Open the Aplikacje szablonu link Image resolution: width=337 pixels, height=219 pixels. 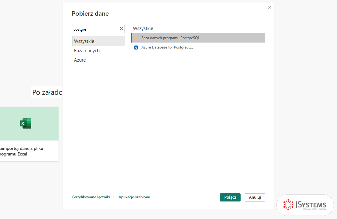point(134,197)
